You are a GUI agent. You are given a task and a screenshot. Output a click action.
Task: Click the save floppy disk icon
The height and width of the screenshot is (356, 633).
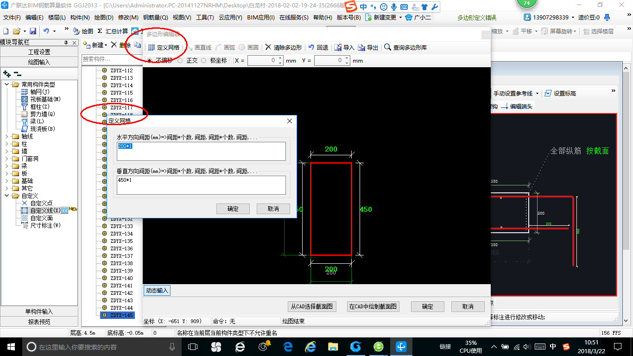click(x=33, y=31)
